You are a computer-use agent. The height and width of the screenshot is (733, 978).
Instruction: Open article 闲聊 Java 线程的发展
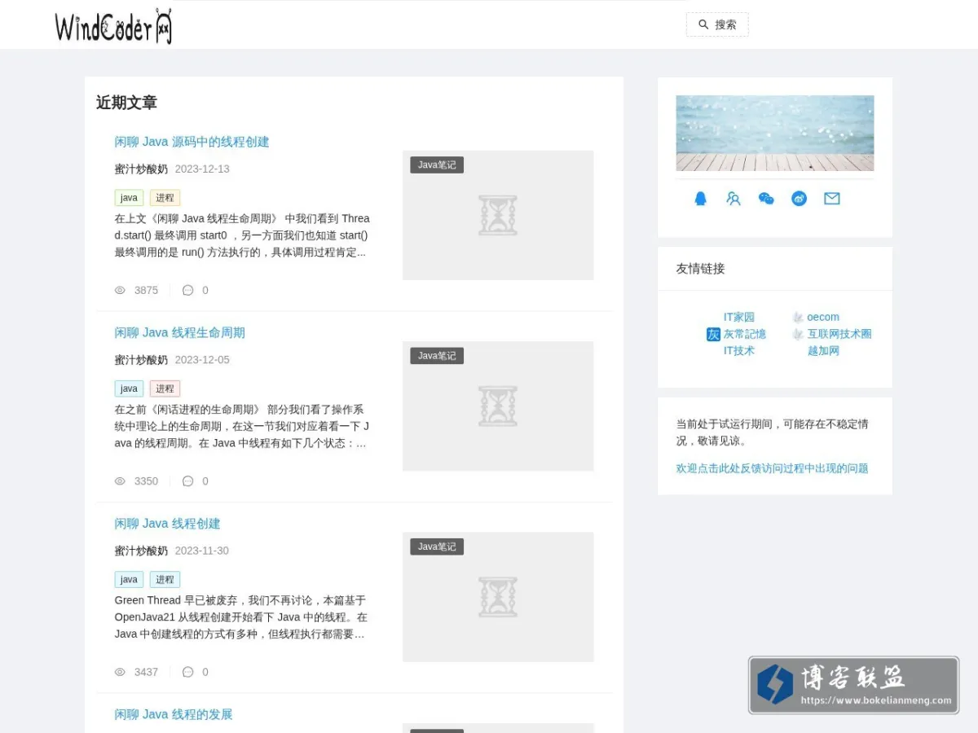coord(173,714)
